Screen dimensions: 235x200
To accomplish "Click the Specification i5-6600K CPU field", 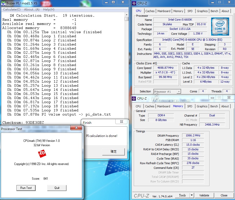I will point(192,40).
